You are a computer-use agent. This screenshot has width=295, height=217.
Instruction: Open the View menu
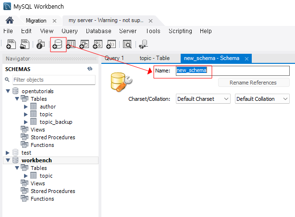coord(47,31)
